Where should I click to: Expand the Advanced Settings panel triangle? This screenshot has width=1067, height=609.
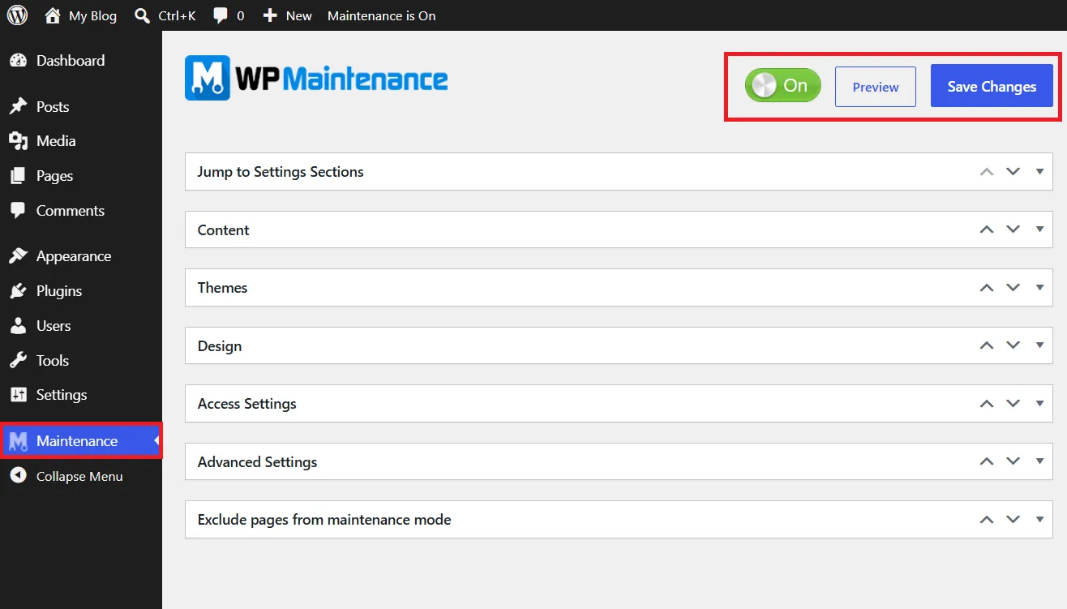(x=1039, y=461)
